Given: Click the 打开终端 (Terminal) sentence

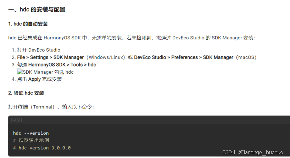Looking at the screenshot, I should [51, 107].
